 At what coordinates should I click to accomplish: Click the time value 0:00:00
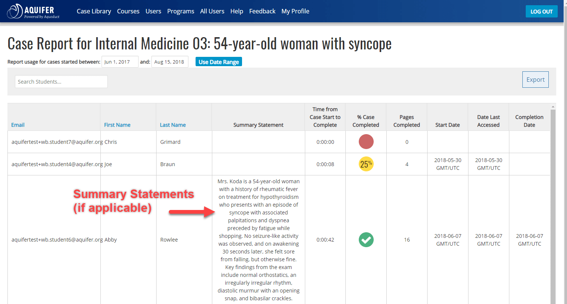[325, 142]
